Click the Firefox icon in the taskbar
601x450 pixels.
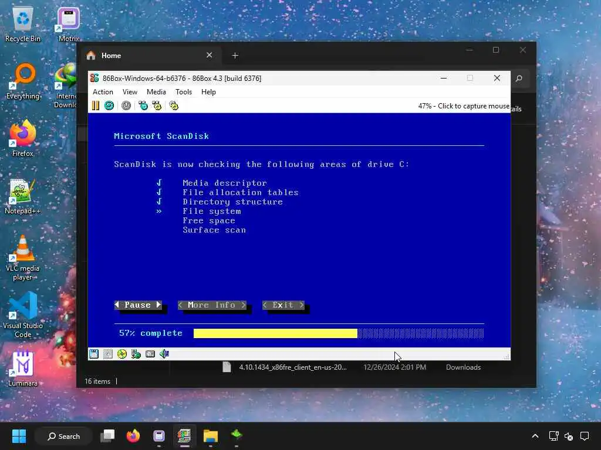pyautogui.click(x=133, y=436)
